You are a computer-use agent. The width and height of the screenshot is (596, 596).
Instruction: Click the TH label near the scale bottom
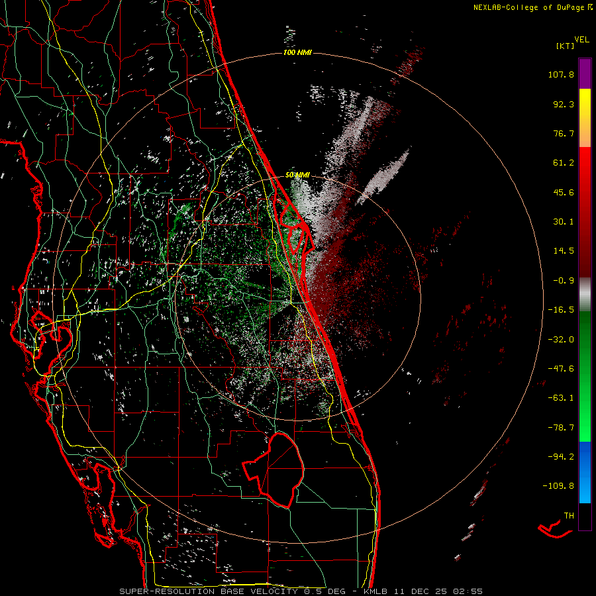[569, 516]
